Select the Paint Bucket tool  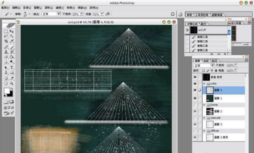coord(12,57)
